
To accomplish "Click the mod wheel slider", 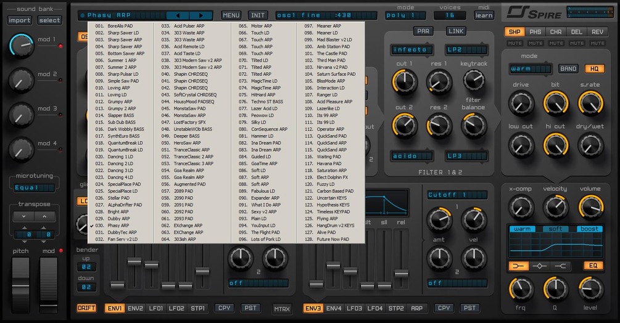I will coord(49,285).
